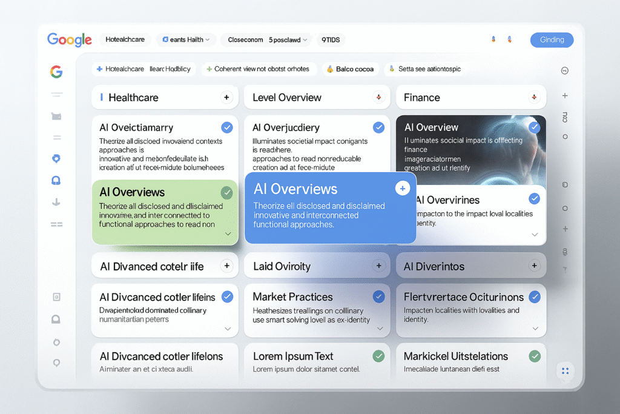Select the Hotealchcare tab in top bar

tap(125, 40)
